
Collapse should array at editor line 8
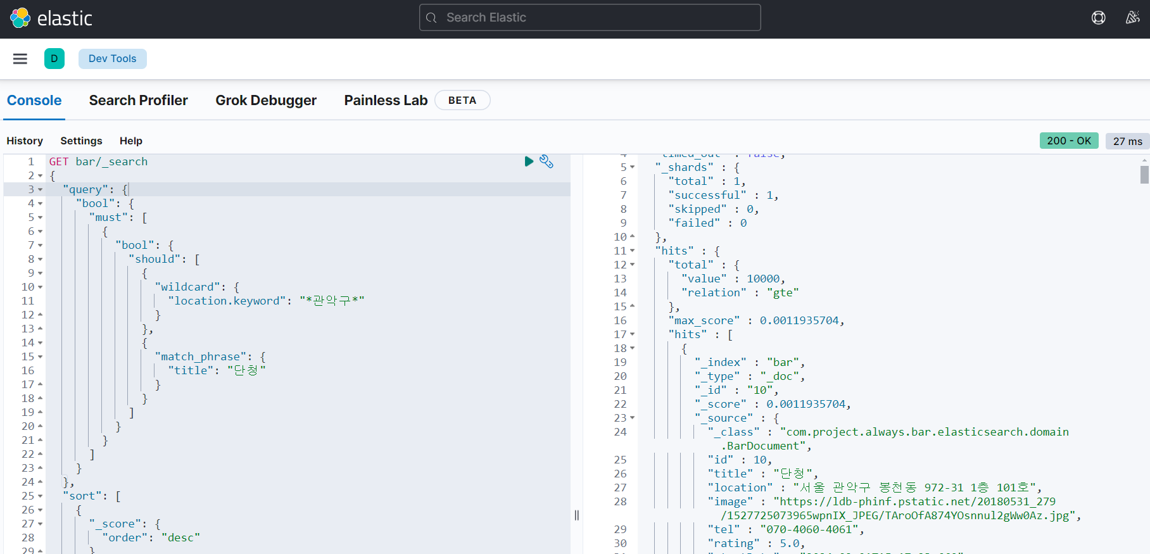[x=41, y=259]
